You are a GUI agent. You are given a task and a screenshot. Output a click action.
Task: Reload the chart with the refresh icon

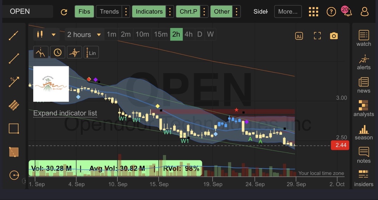(64, 12)
